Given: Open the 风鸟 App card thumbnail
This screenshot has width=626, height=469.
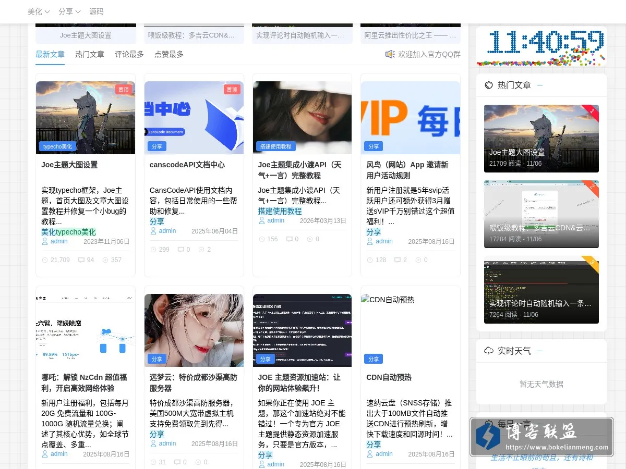Looking at the screenshot, I should point(411,118).
